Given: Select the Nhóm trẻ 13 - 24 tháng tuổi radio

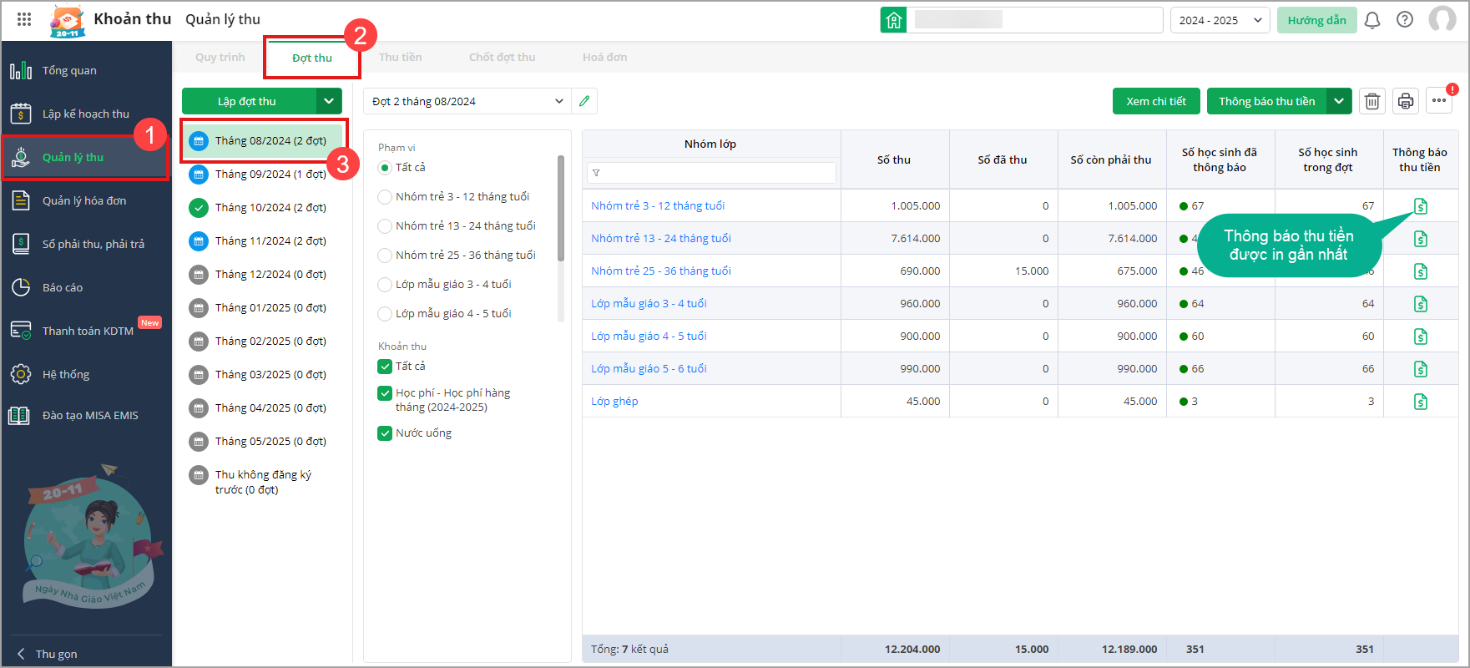Looking at the screenshot, I should tap(385, 226).
